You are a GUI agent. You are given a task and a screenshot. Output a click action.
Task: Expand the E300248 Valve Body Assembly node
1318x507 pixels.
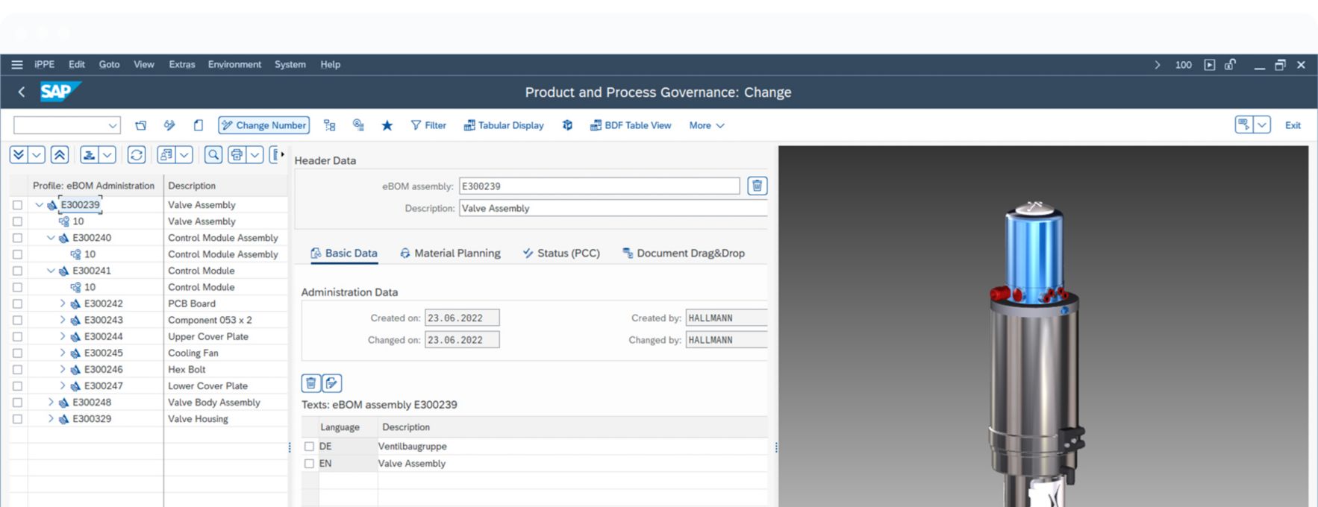coord(51,403)
